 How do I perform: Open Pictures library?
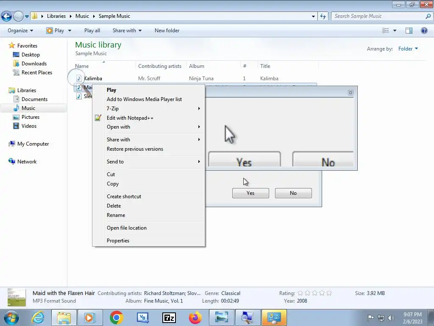click(31, 117)
